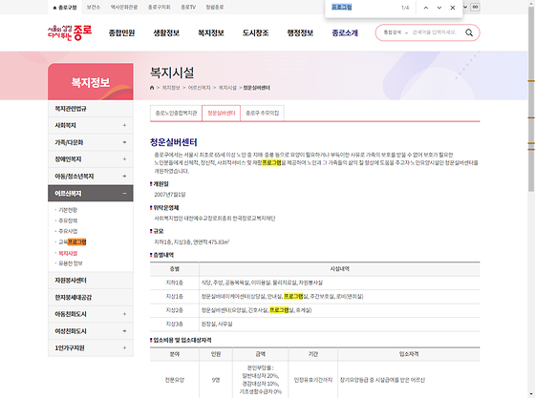Click the 지상3층 floor table cell
Screen dimensions: 535x398
(x=174, y=325)
